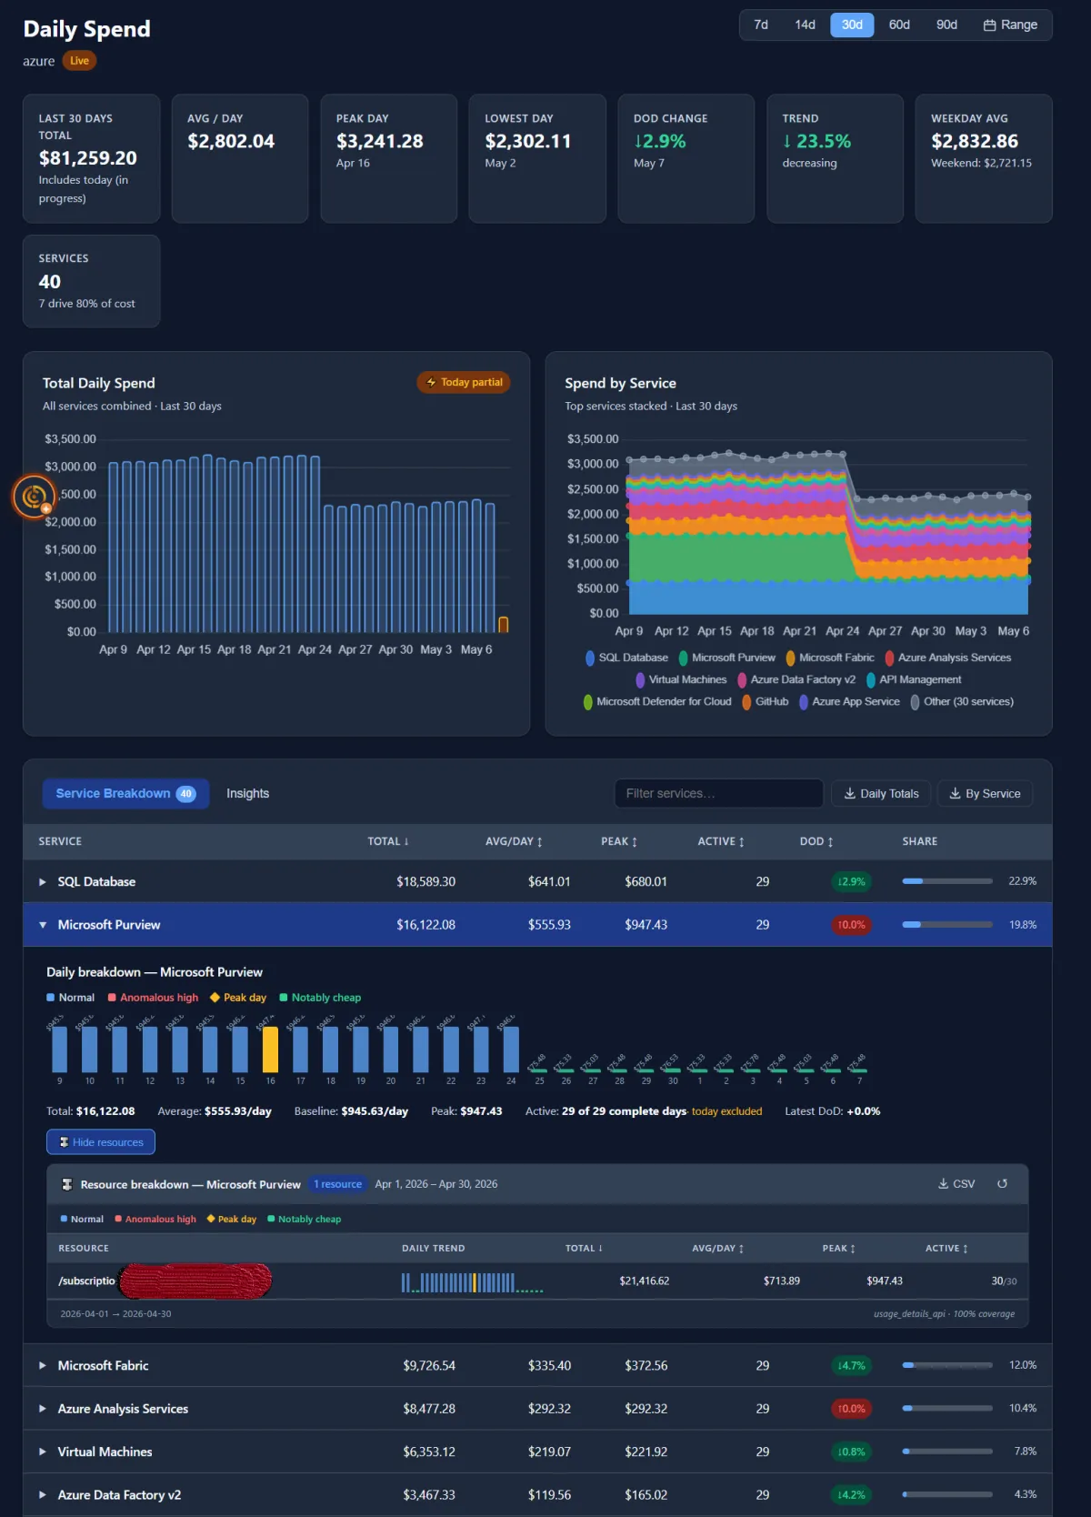
Task: Select the 60d time range
Action: [899, 25]
